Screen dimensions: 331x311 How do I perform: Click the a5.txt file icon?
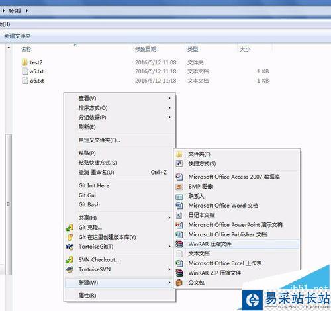click(25, 71)
